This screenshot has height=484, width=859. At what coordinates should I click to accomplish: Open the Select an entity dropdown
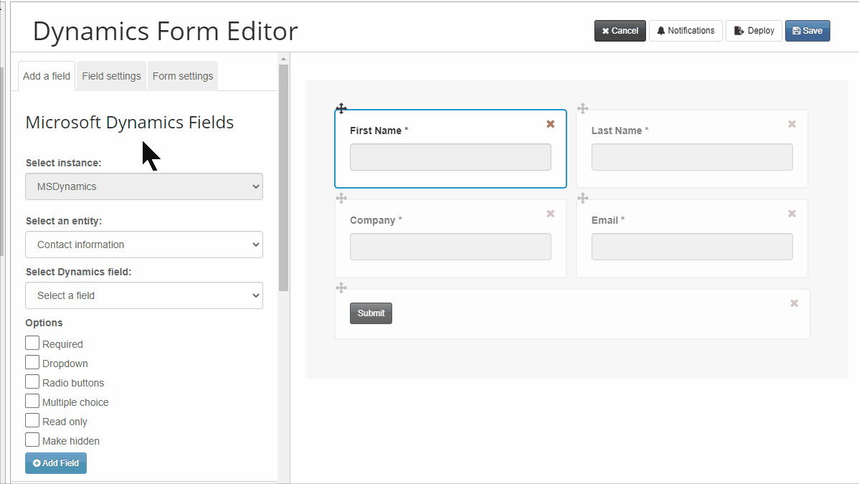click(x=143, y=245)
